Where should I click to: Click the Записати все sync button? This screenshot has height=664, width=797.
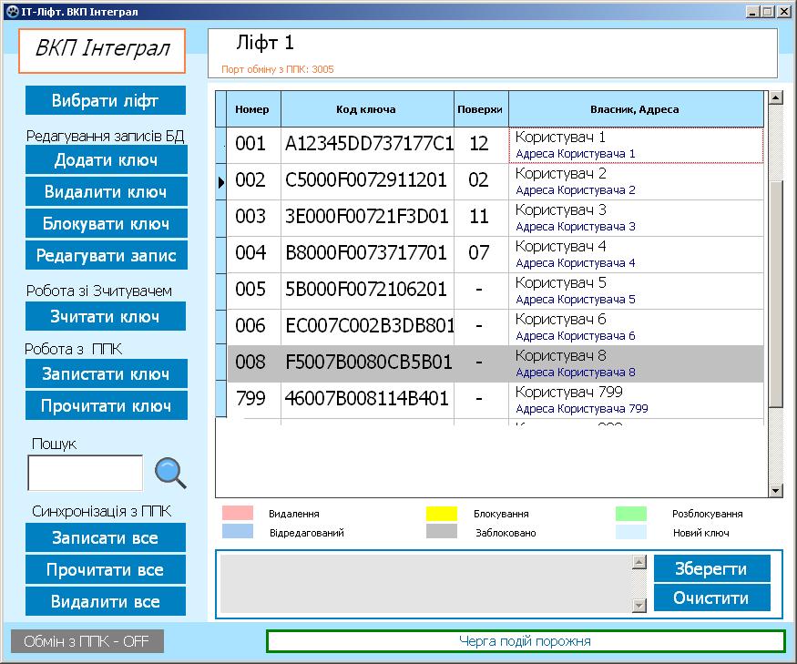pyautogui.click(x=106, y=538)
